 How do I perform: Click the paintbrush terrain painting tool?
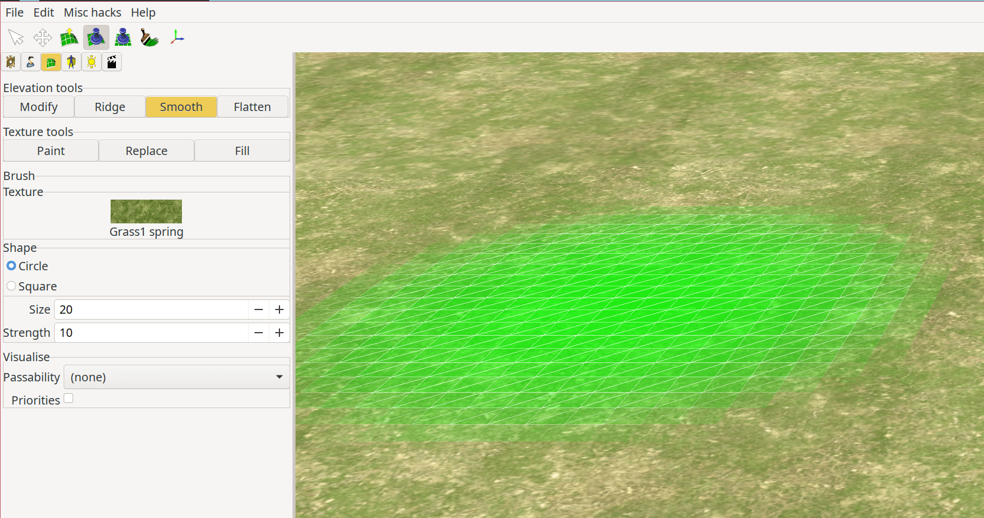point(149,37)
